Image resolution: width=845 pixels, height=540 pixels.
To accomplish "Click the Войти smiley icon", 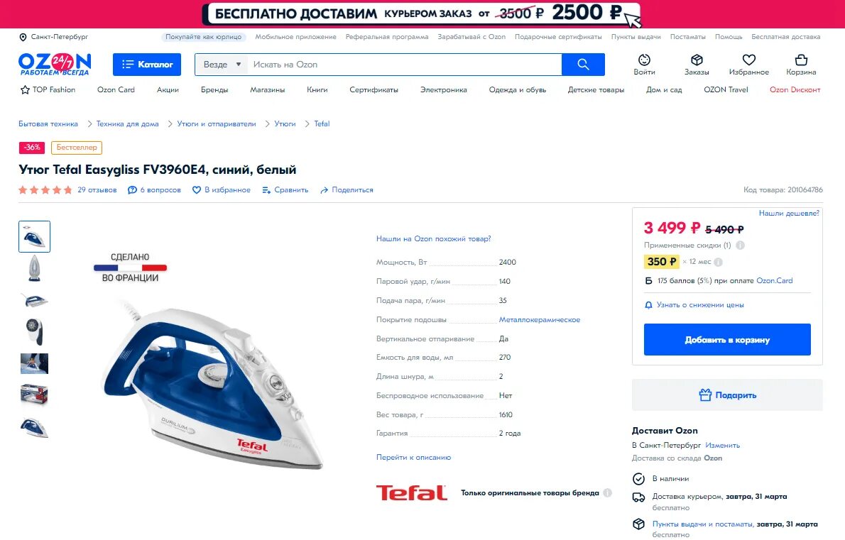I will 644,60.
